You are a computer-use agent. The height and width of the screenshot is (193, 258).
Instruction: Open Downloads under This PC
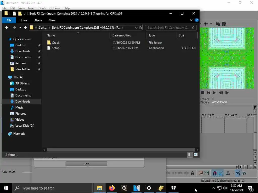pos(23,102)
